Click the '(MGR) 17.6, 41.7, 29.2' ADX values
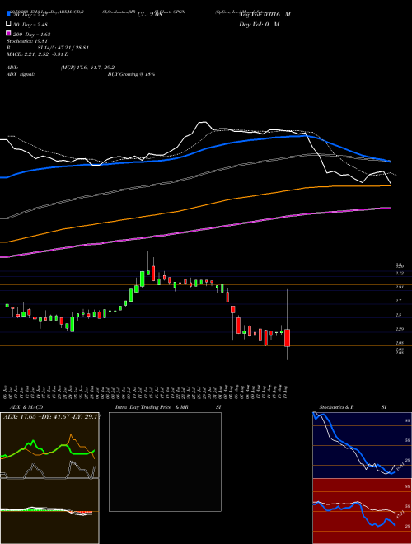The width and height of the screenshot is (412, 544). point(87,68)
